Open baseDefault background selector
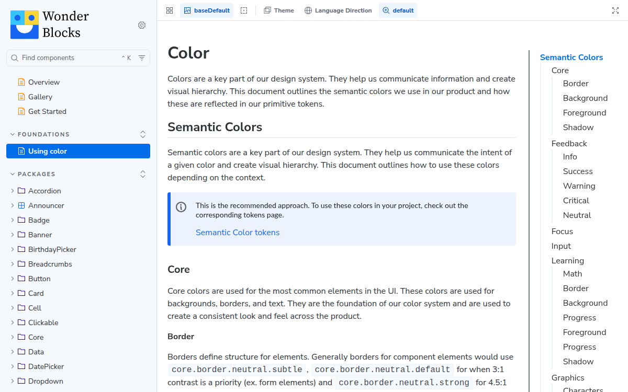 [207, 10]
